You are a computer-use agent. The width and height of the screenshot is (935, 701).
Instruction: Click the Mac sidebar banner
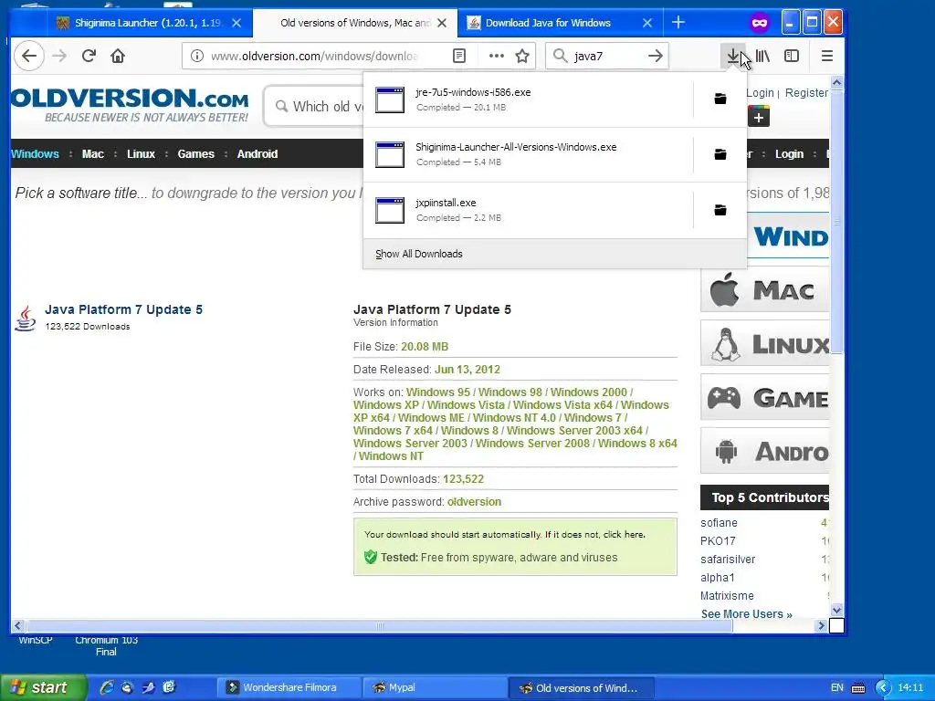point(765,289)
